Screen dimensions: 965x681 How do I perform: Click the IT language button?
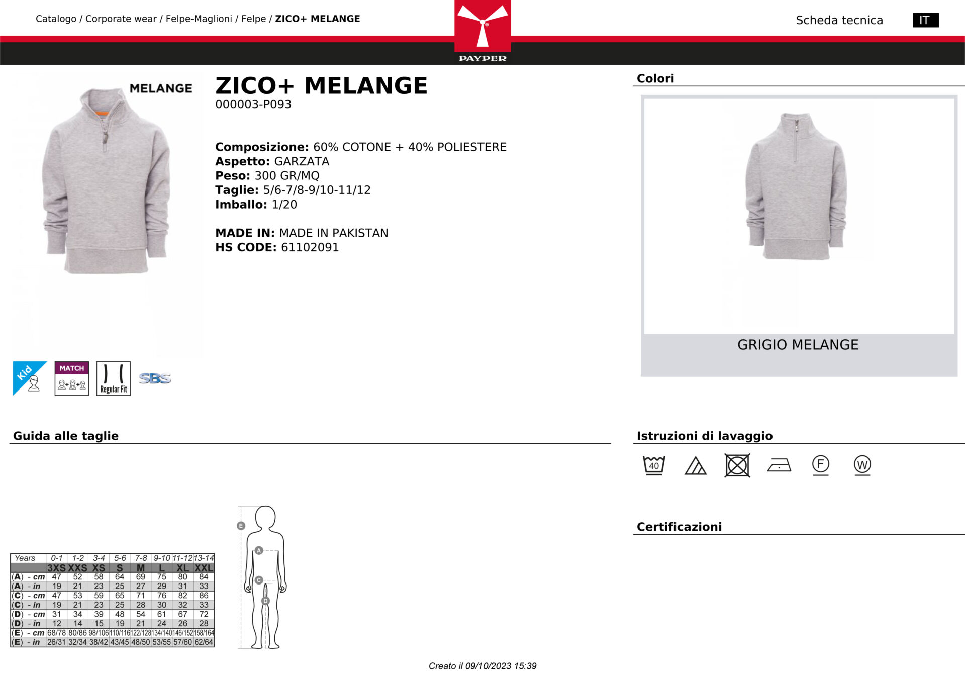point(926,20)
